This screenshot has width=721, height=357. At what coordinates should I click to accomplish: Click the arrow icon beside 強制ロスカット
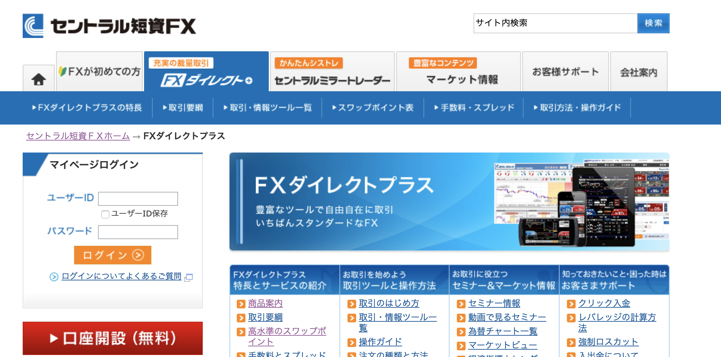(571, 342)
